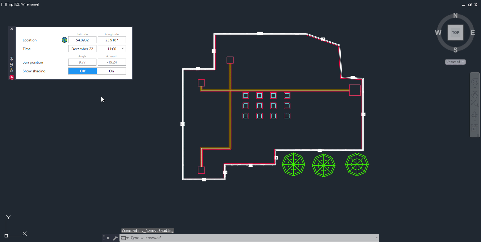
Task: Restore down the drawing window
Action: [x=470, y=5]
